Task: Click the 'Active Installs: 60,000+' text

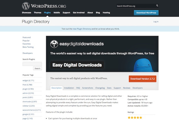Action: click(138, 106)
